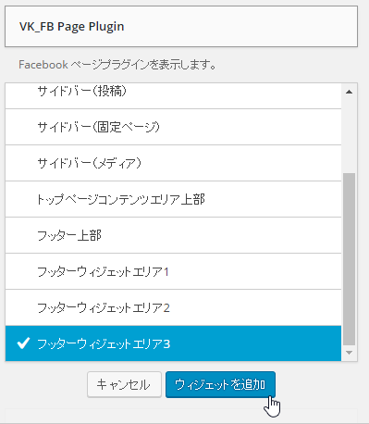This screenshot has height=424, width=369.
Task: Click the highlighted フッターウィジェットエリア3 row
Action: 173,343
